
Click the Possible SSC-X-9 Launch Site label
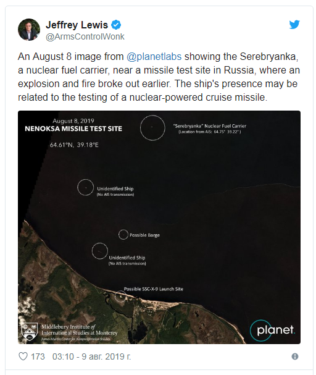[x=153, y=289]
